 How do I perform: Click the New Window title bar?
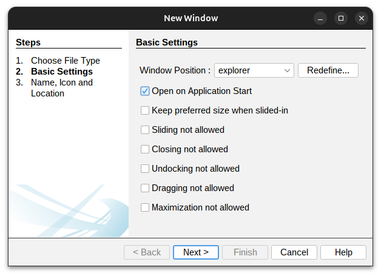point(190,18)
